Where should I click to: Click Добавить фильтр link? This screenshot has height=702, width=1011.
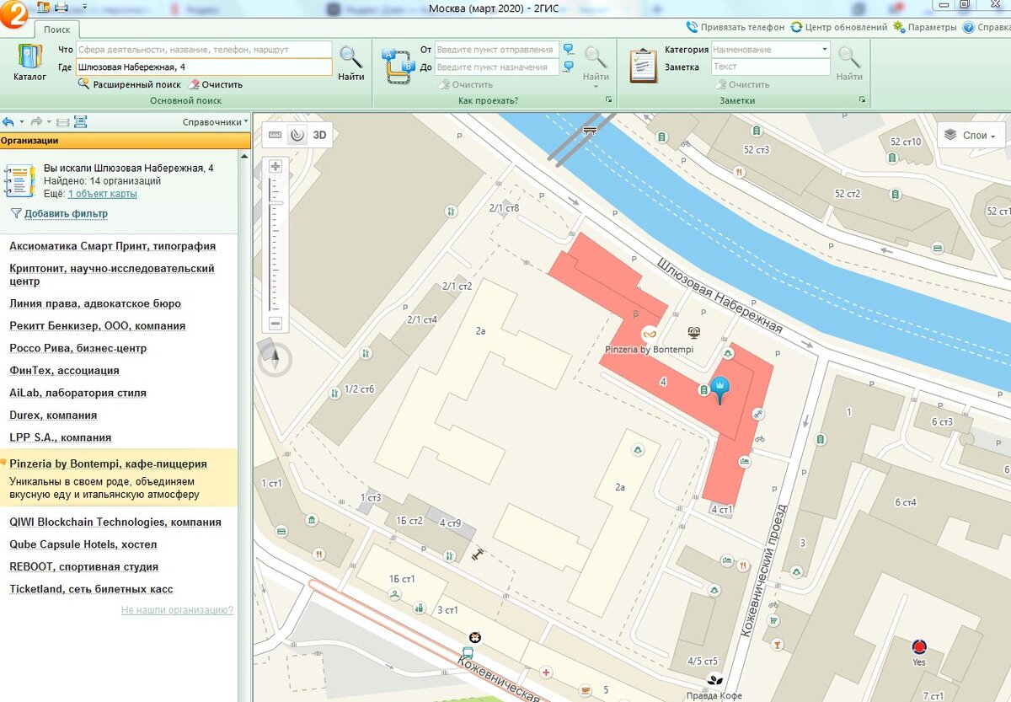click(66, 213)
